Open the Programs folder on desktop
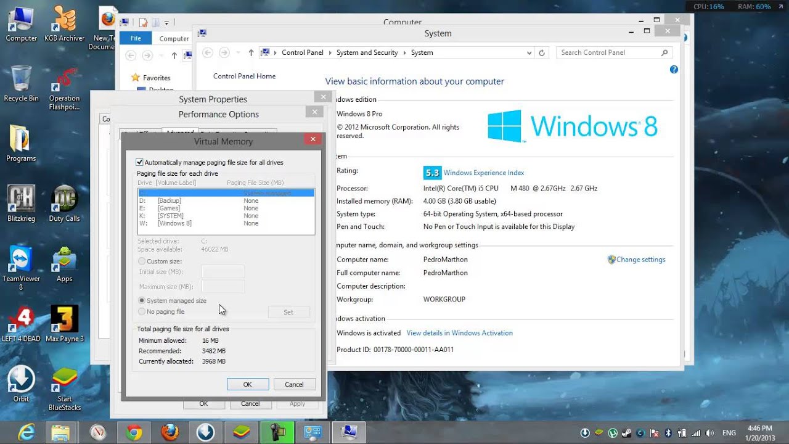The width and height of the screenshot is (789, 444). [21, 144]
